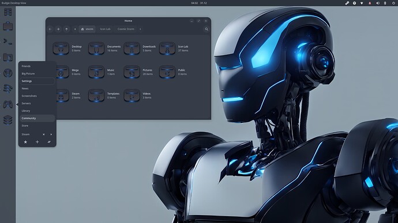Click the Budgie Desktop View label
The height and width of the screenshot is (223, 398).
tap(14, 3)
